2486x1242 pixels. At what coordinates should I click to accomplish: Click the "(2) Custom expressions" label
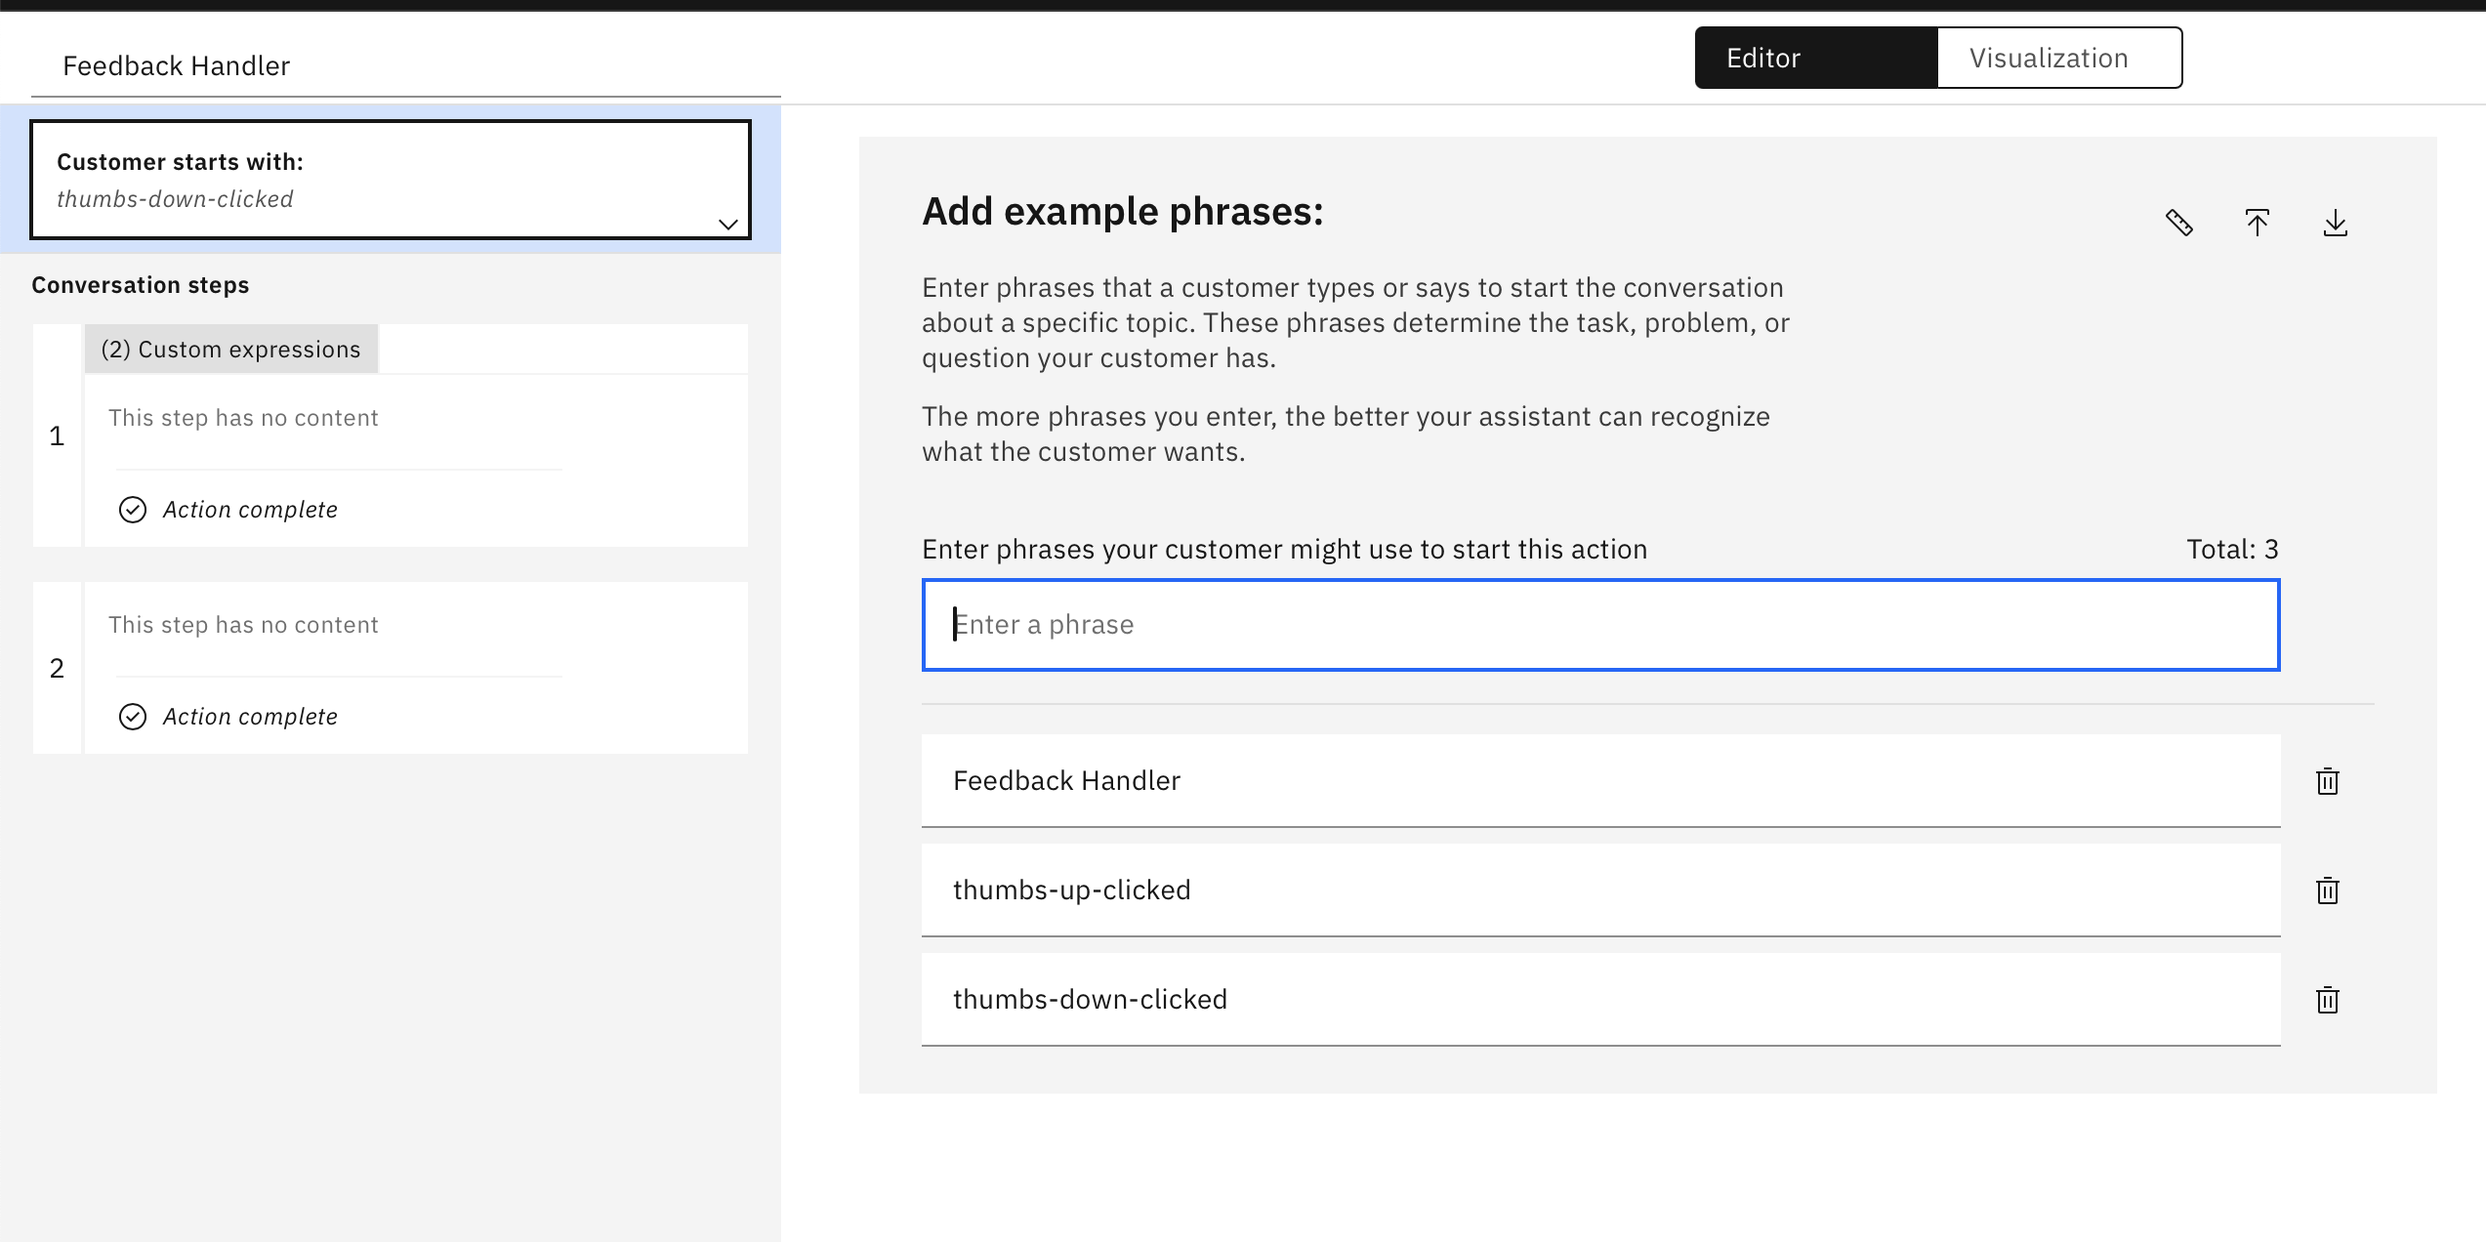(x=230, y=349)
